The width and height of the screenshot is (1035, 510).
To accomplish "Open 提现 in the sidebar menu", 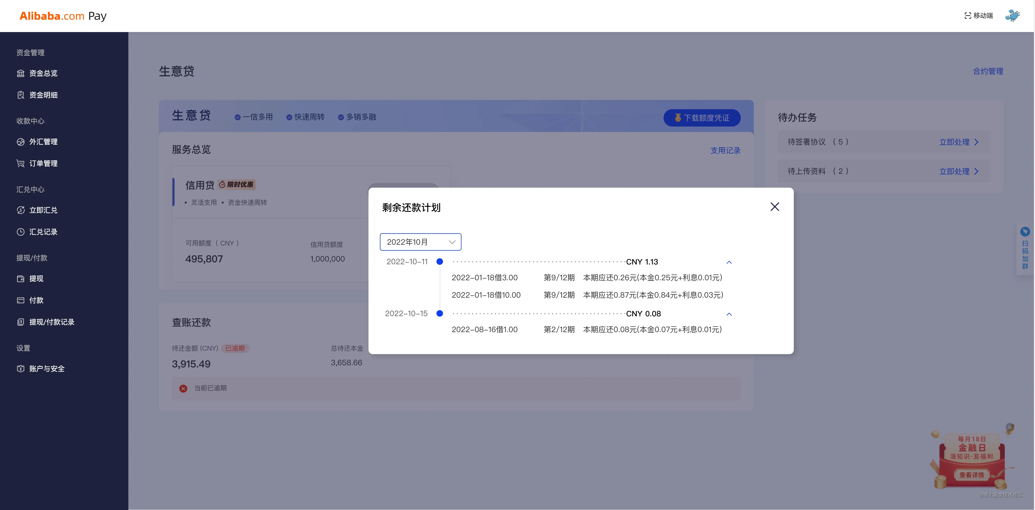I will [36, 278].
